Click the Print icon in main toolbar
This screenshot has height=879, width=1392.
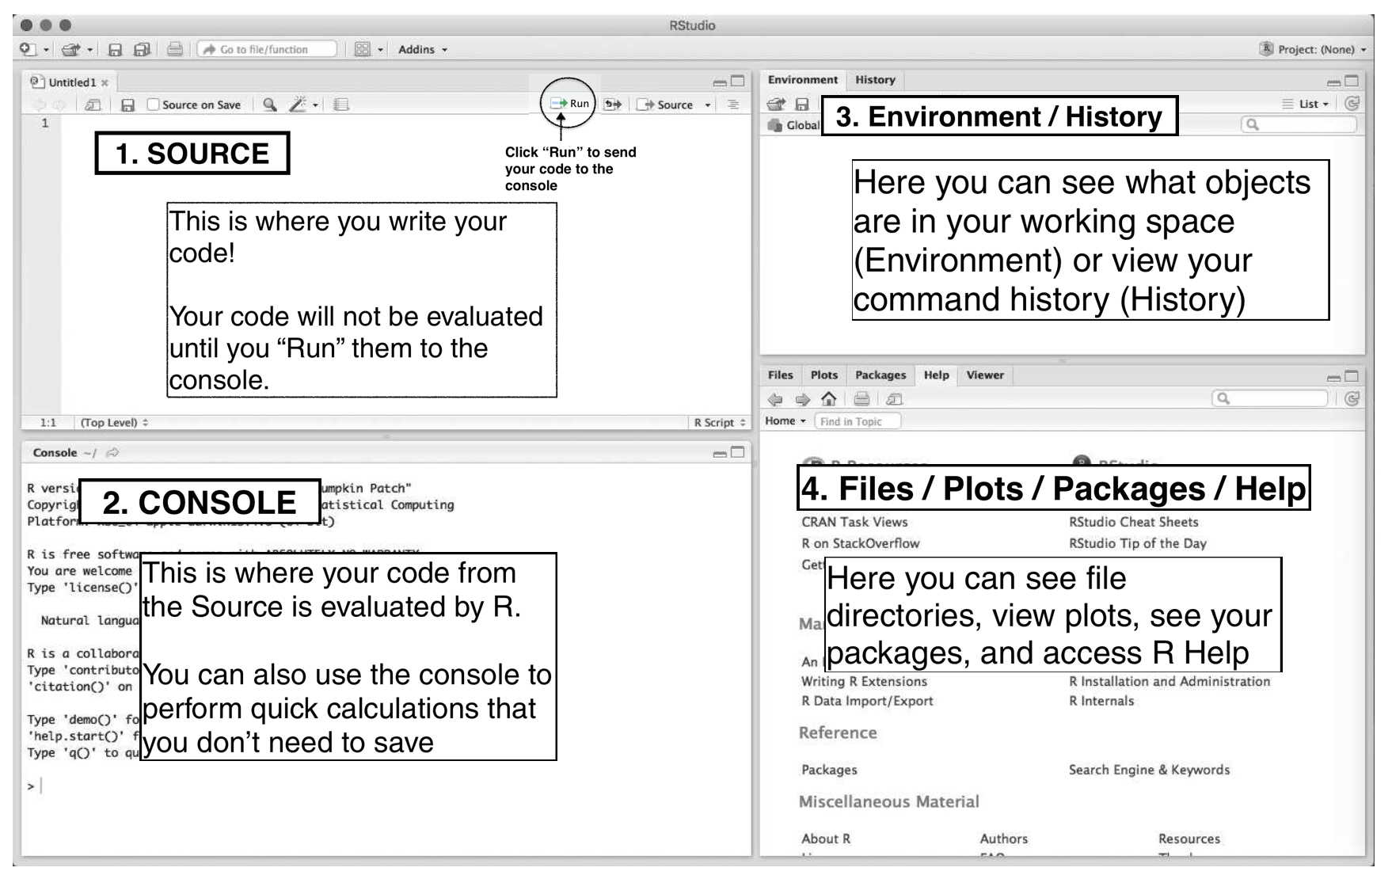(x=175, y=49)
